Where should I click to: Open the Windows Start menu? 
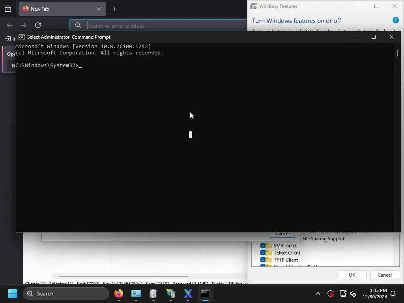[x=13, y=294]
